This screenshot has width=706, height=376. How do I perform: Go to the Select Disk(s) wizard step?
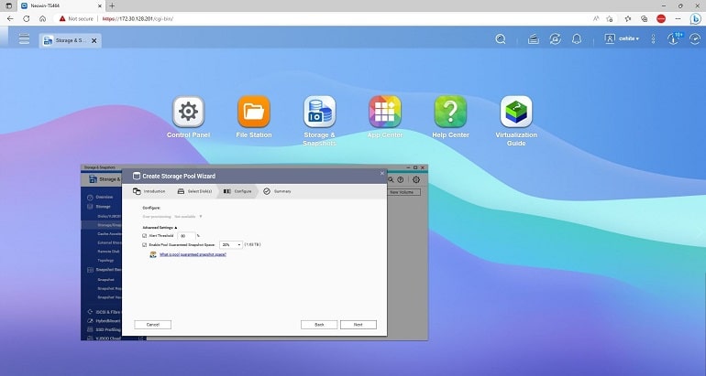click(x=194, y=191)
